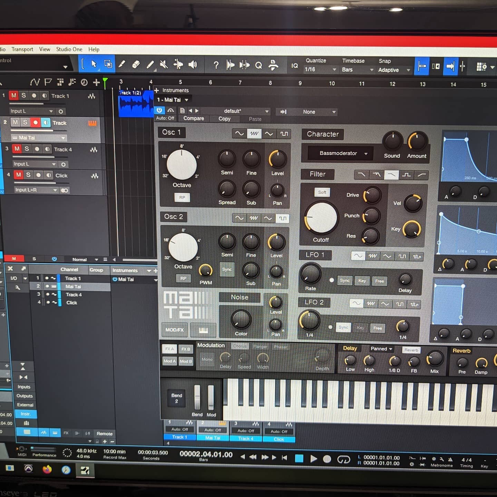Open the Timebase Bars dropdown
Image resolution: width=497 pixels, height=497 pixels.
pos(358,69)
